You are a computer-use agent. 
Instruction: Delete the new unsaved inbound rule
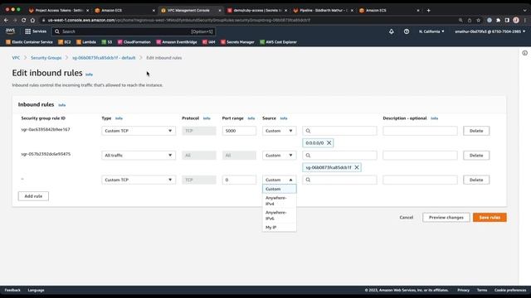(x=476, y=180)
